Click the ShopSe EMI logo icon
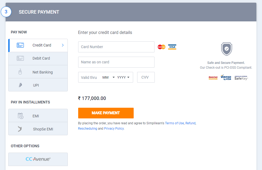Image resolution: width=262 pixels, height=170 pixels. click(20, 129)
